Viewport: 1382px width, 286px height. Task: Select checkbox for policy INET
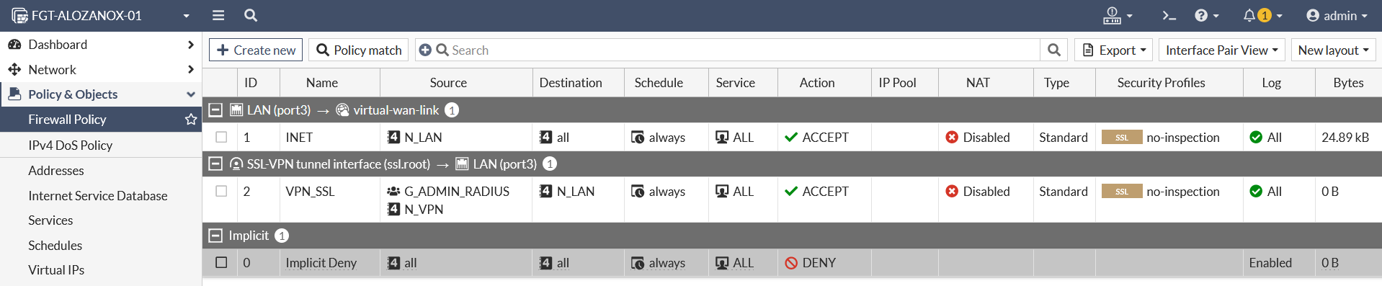click(221, 137)
